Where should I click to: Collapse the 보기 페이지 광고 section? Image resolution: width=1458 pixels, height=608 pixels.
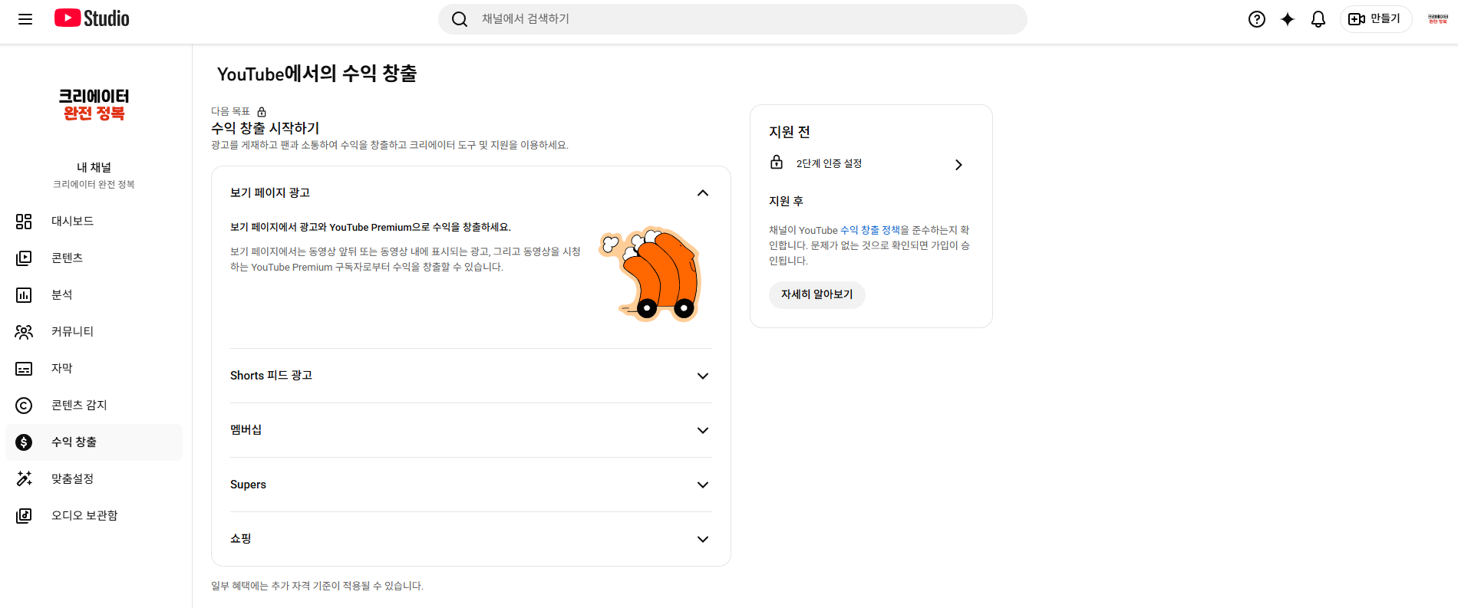pos(702,193)
